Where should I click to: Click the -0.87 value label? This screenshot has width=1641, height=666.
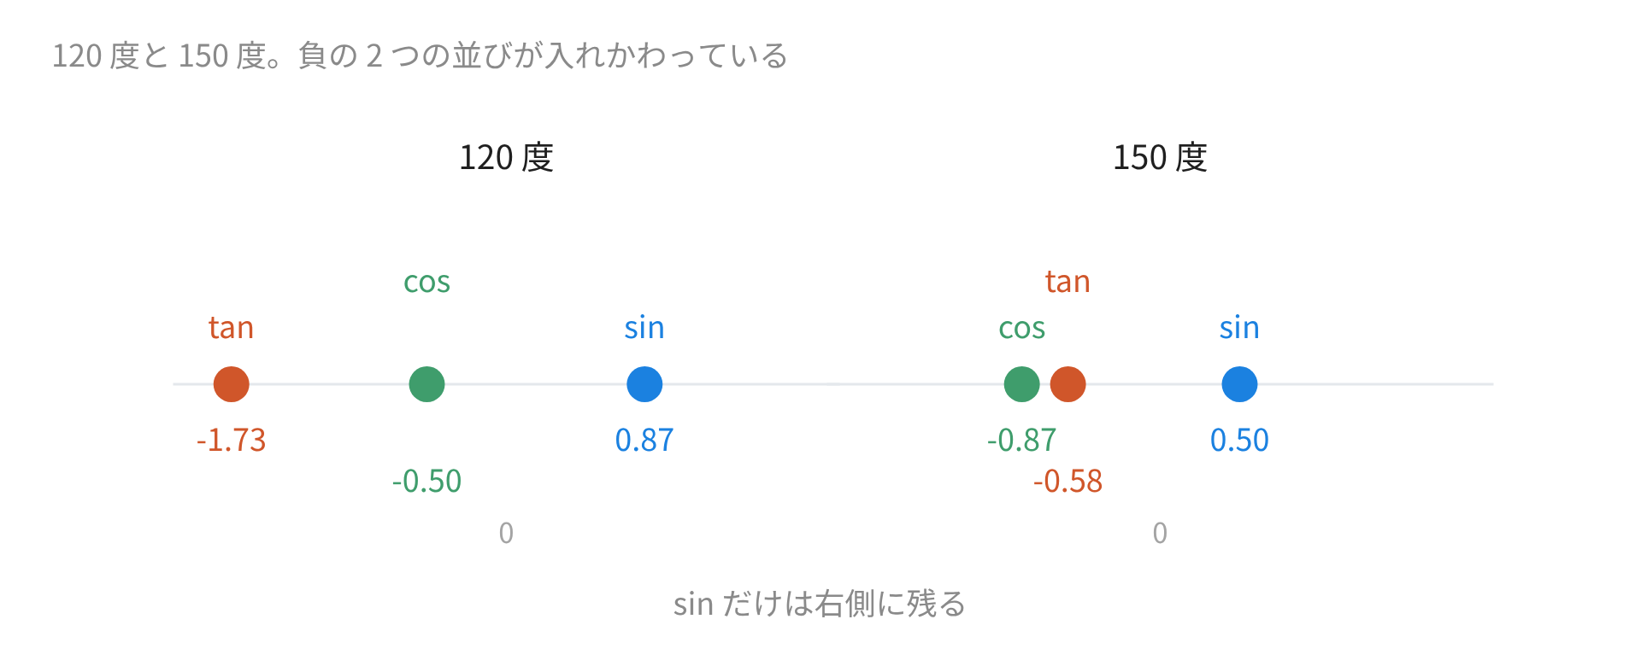click(x=1021, y=440)
